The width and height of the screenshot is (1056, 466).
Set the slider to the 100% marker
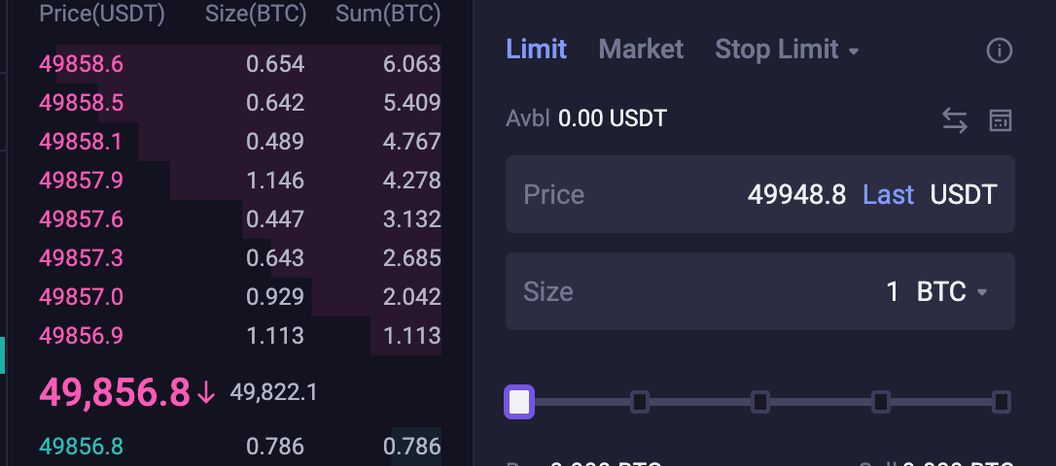(1002, 402)
